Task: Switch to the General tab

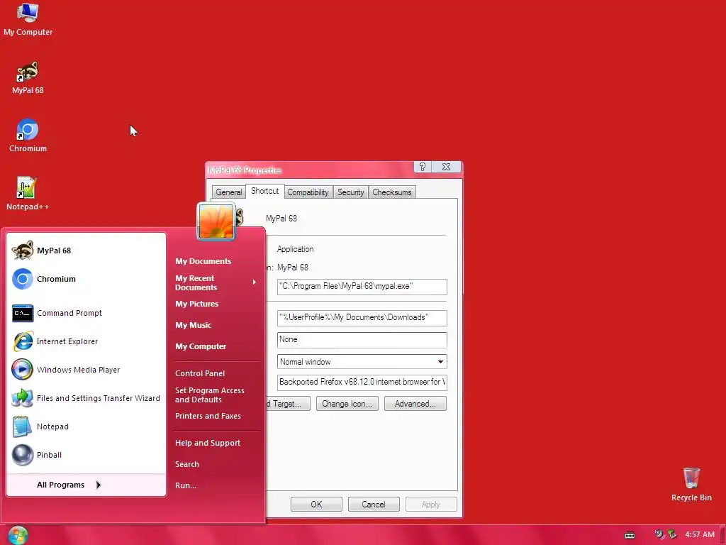Action: [x=229, y=192]
